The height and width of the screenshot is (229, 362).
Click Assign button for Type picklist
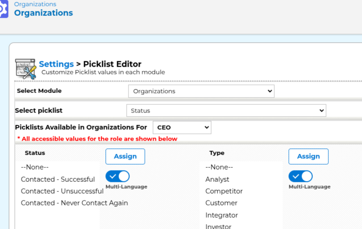(x=308, y=156)
